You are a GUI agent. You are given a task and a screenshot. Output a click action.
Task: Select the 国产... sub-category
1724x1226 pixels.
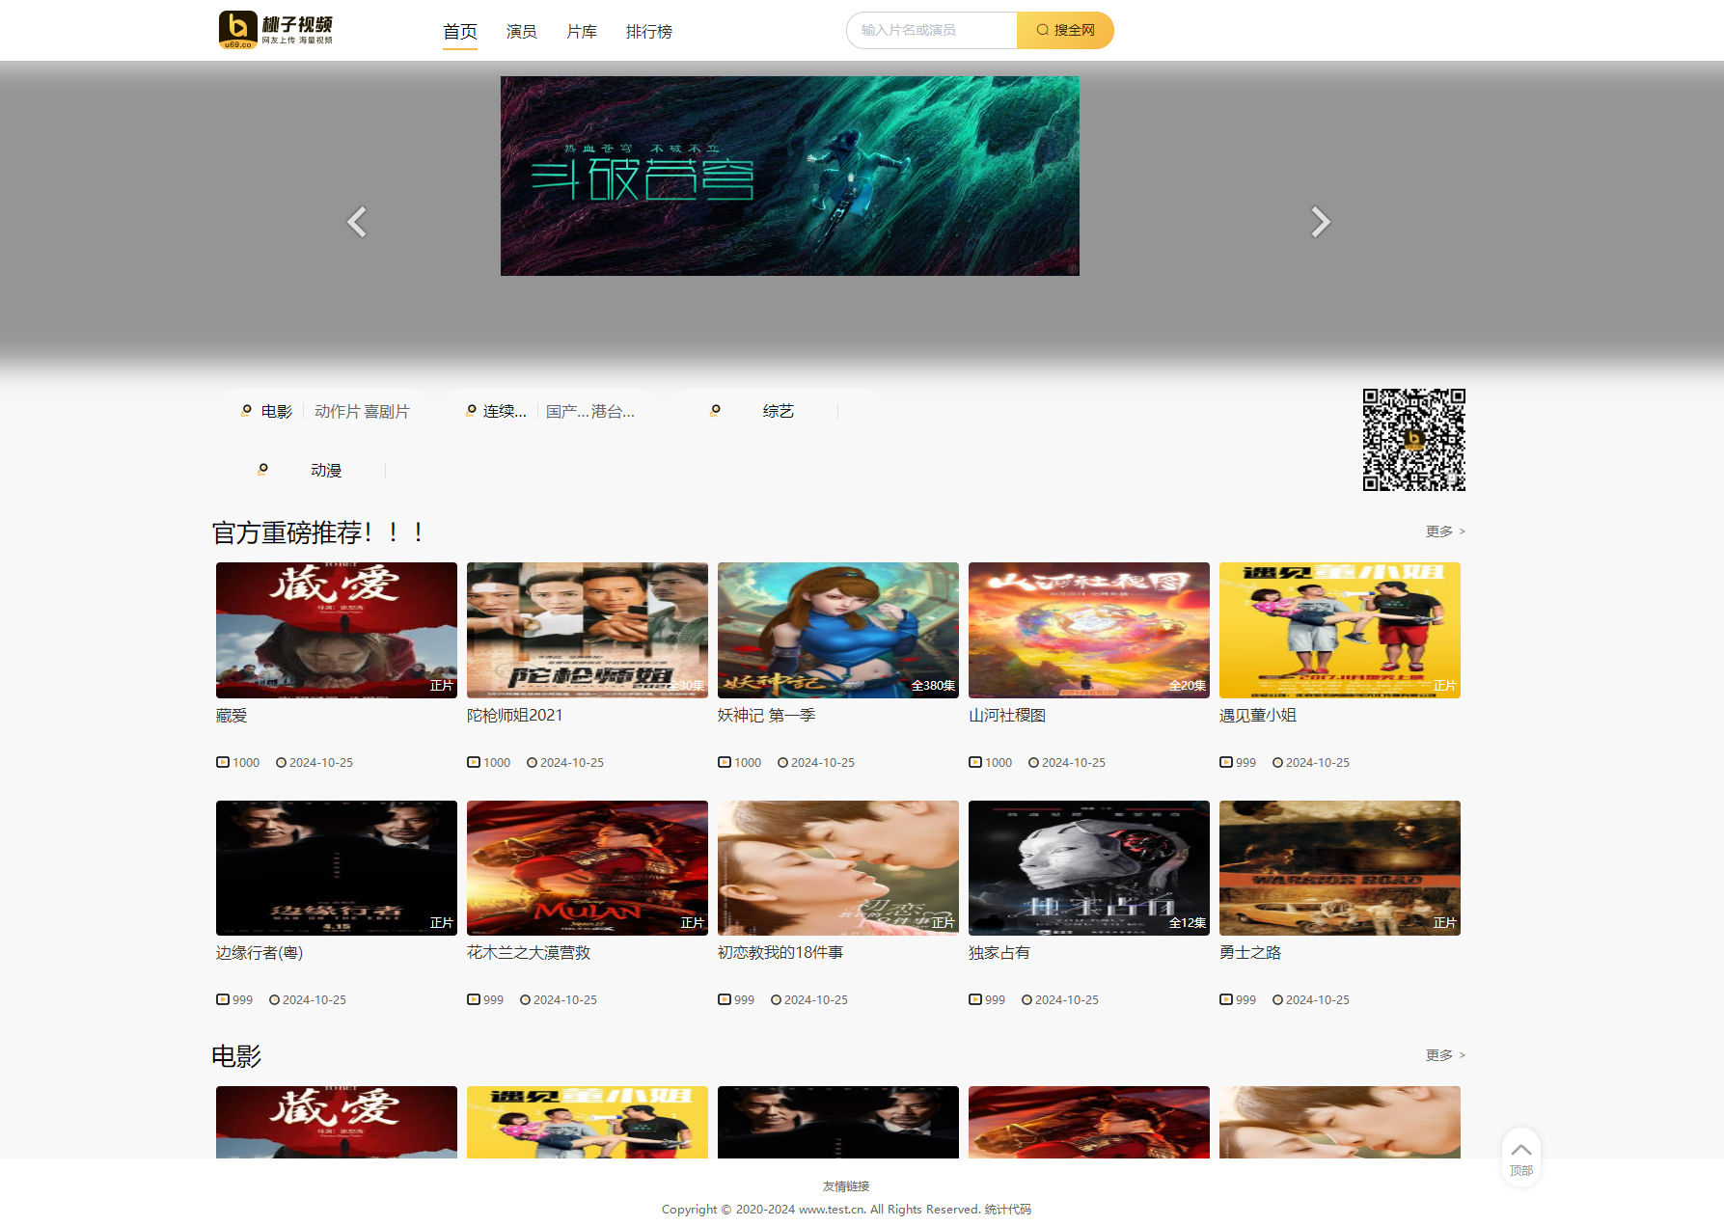(567, 412)
